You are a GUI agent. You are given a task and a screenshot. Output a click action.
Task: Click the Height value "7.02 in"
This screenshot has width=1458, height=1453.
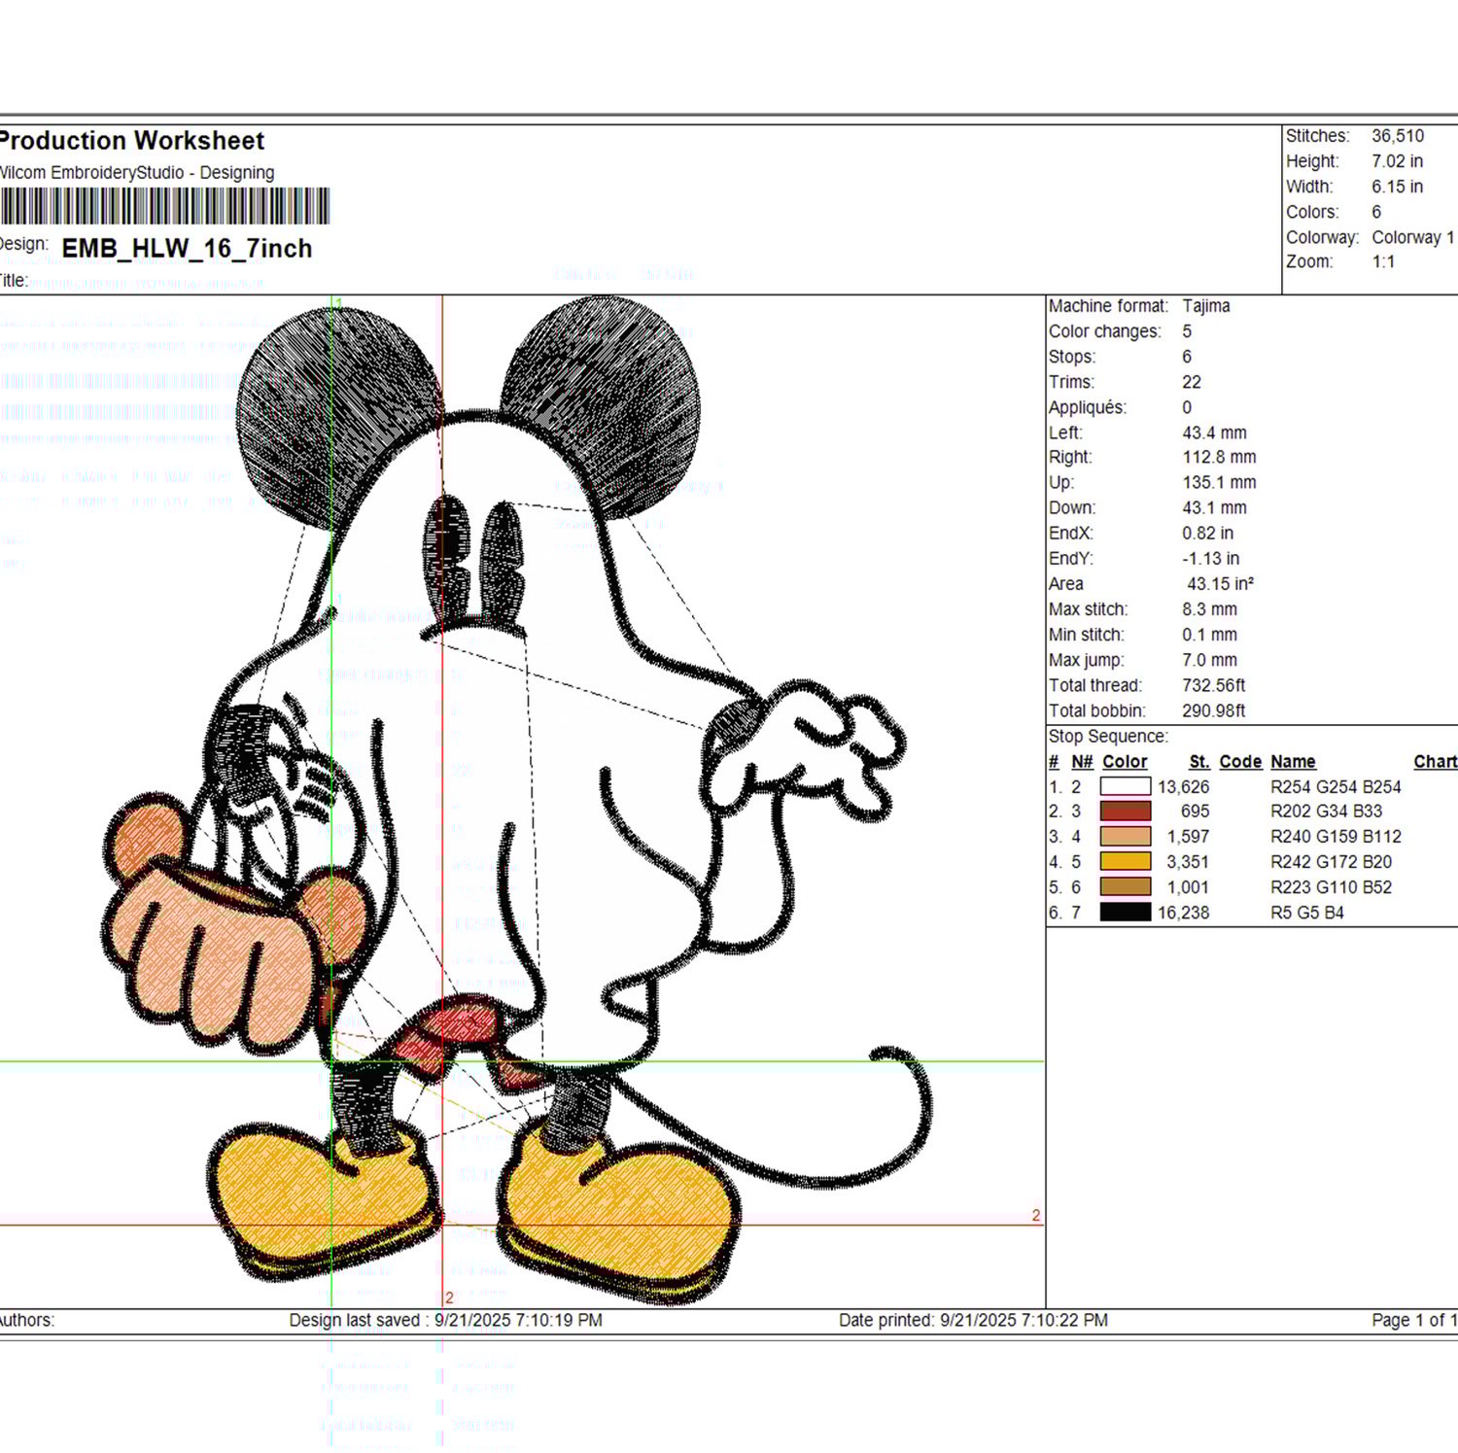pos(1397,161)
